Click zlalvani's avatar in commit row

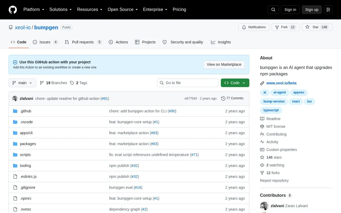click(x=15, y=99)
